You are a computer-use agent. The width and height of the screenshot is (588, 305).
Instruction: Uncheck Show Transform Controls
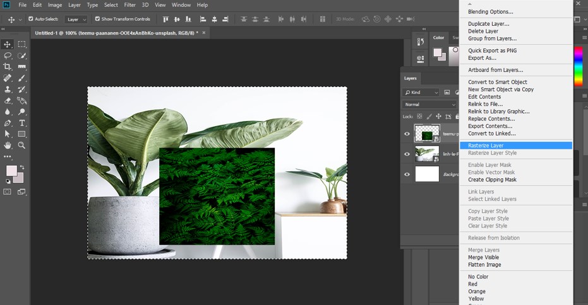pyautogui.click(x=97, y=19)
